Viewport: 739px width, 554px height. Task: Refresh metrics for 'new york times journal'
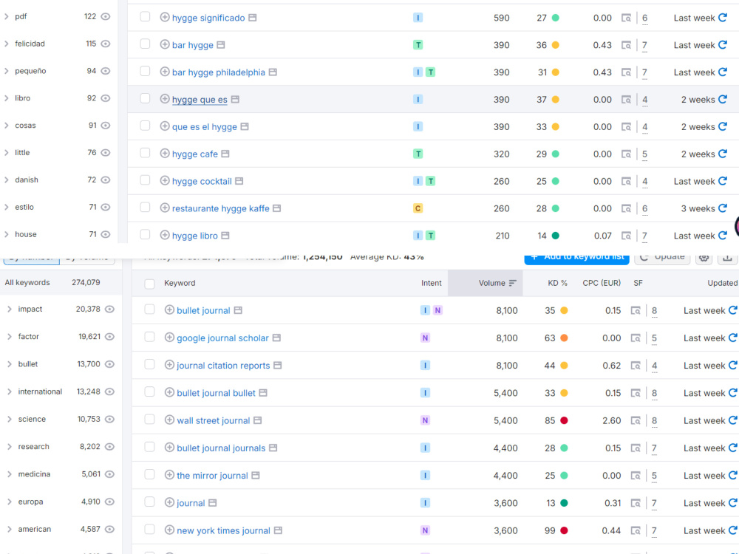point(733,530)
